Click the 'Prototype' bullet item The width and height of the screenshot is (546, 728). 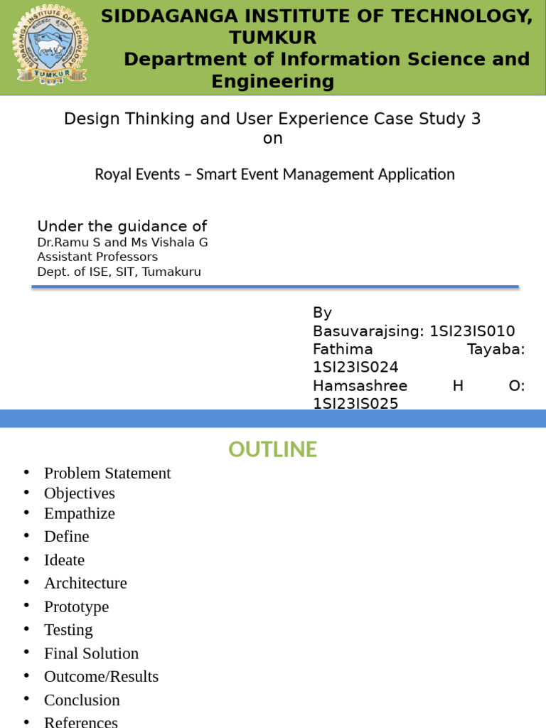click(x=77, y=607)
